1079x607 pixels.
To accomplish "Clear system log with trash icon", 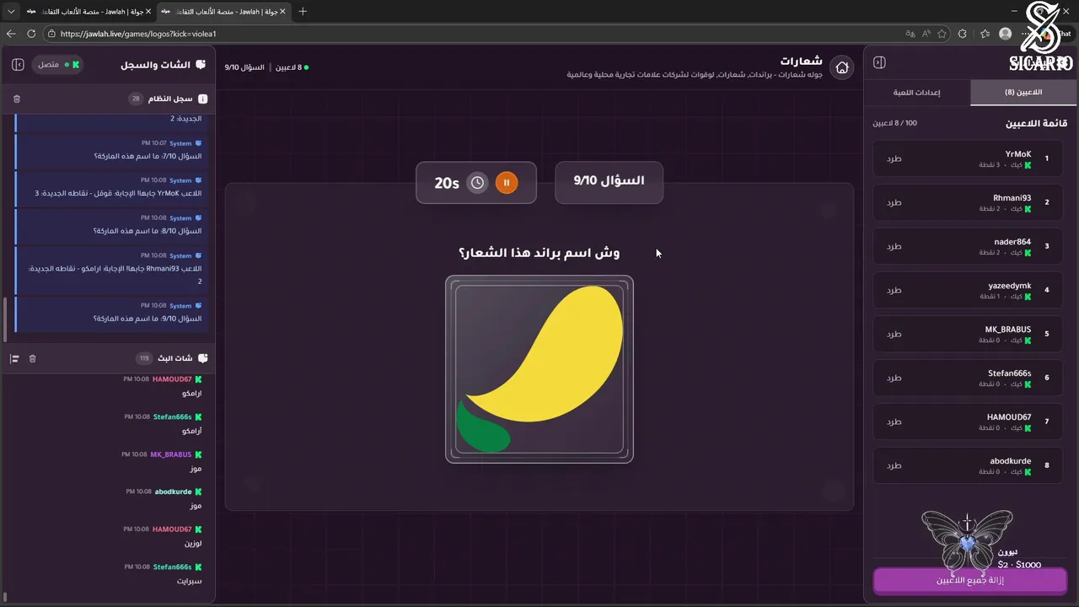I will pos(17,99).
